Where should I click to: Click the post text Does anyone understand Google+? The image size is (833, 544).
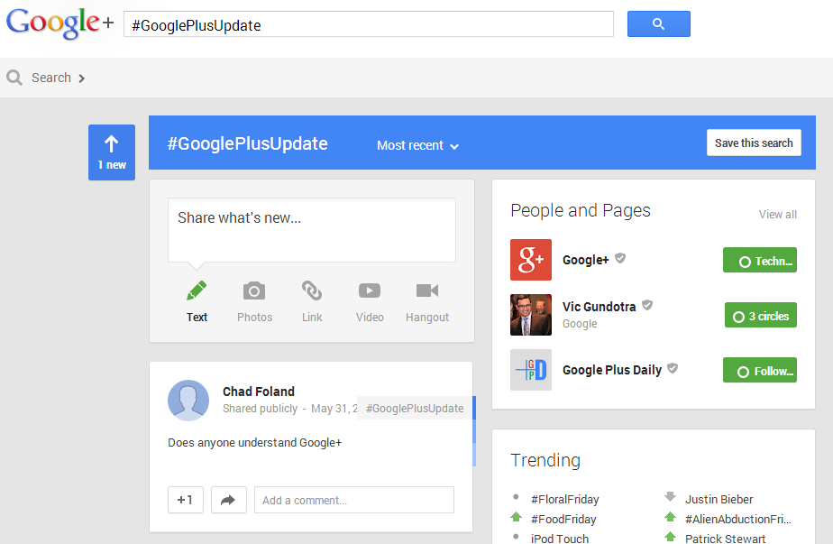click(x=254, y=442)
